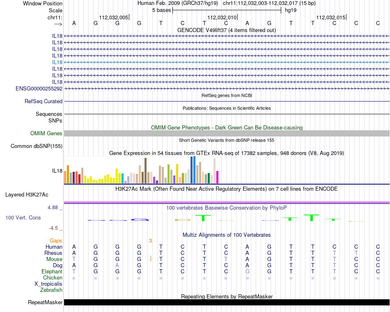Click the black RepeatMasker element bar
This screenshot has width=390, height=312.
[x=227, y=303]
